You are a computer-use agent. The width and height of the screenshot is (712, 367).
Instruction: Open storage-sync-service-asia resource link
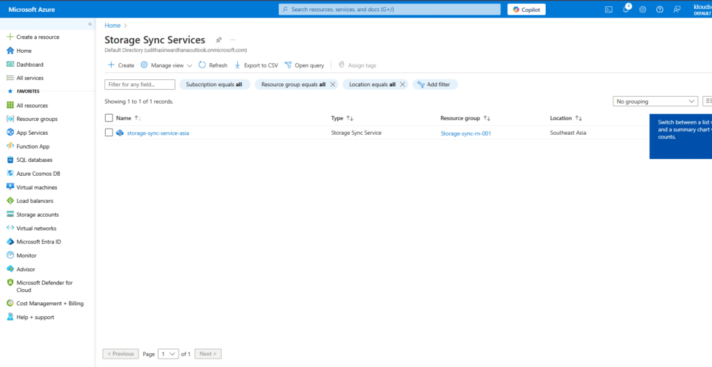click(x=158, y=133)
